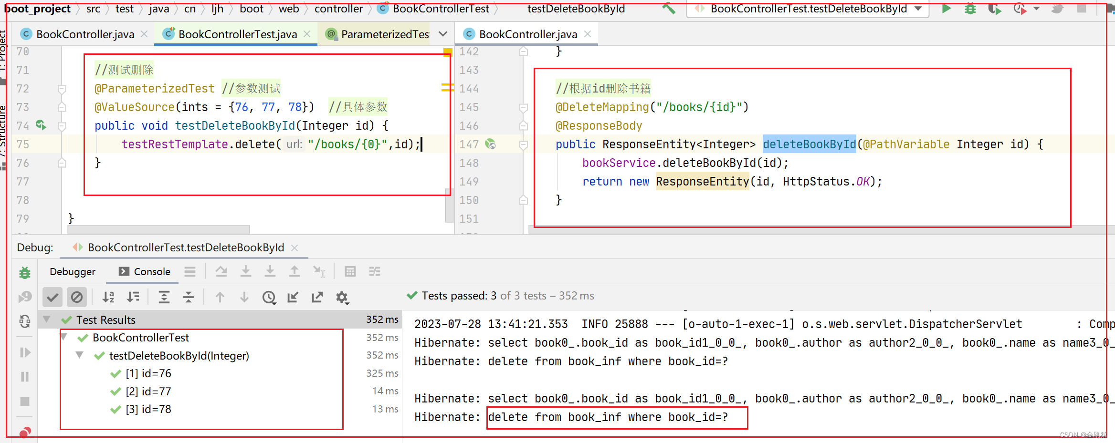This screenshot has height=443, width=1115.
Task: Sort tests alphabetically icon
Action: tap(108, 298)
